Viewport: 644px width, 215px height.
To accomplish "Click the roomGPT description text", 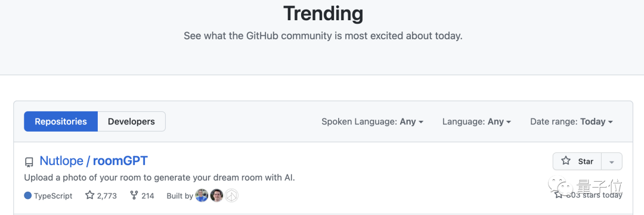I will pyautogui.click(x=160, y=178).
